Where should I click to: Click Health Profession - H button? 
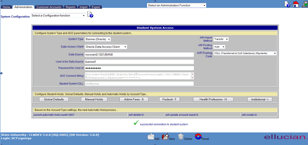click(x=213, y=99)
